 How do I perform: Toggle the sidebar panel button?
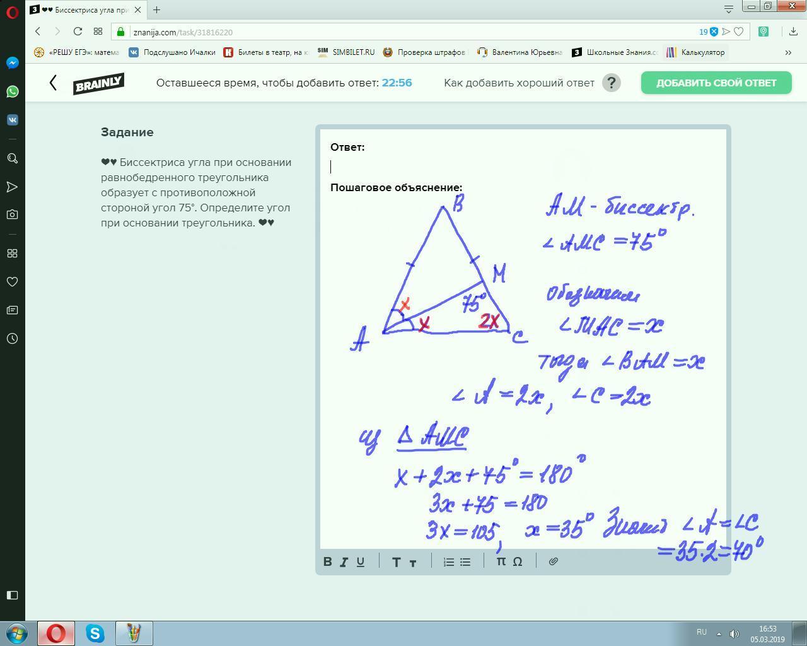(12, 595)
